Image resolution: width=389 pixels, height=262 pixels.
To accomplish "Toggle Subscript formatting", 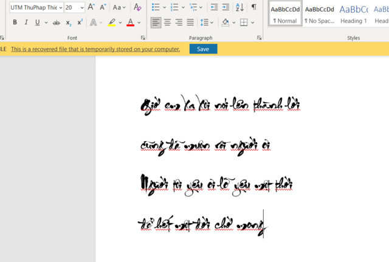I will coord(69,23).
